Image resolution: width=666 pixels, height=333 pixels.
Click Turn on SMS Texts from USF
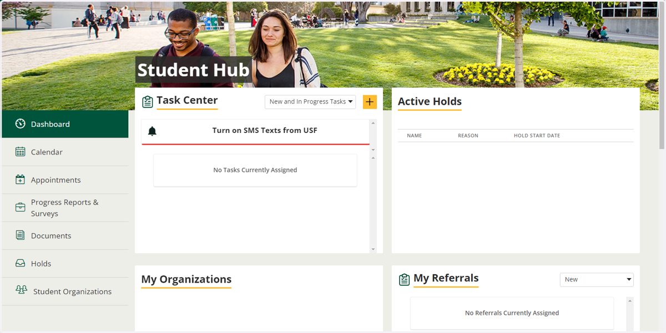(265, 130)
